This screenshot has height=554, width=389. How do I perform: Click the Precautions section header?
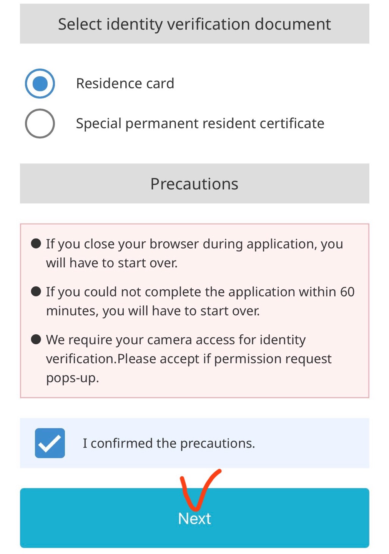tap(194, 184)
